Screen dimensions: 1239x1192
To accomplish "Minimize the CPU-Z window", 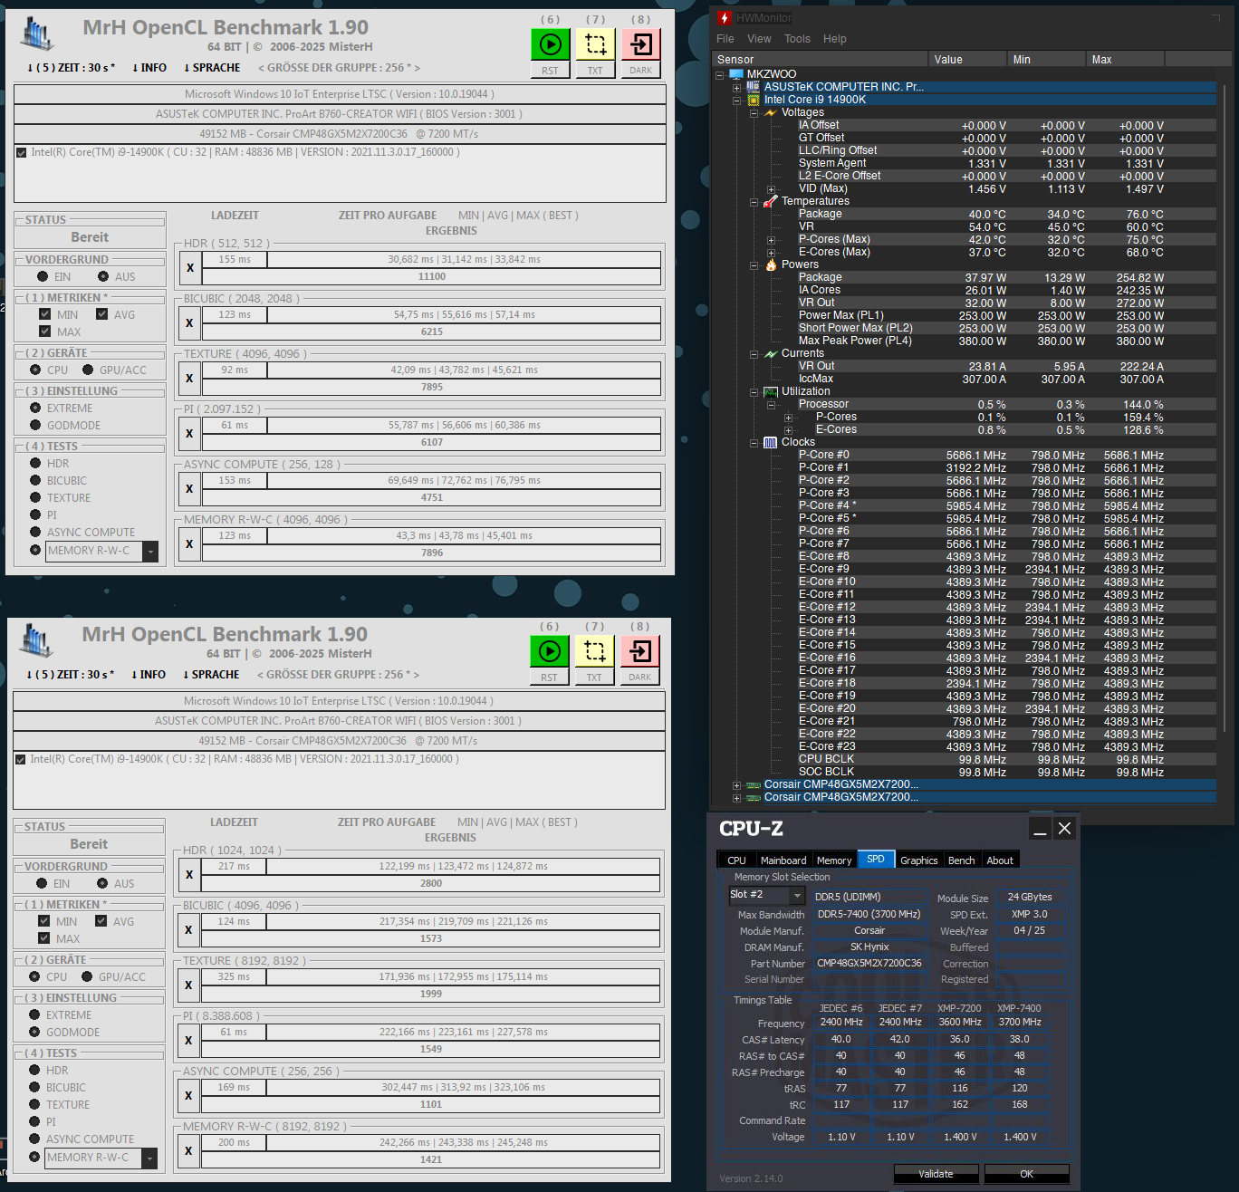I will [x=1040, y=829].
